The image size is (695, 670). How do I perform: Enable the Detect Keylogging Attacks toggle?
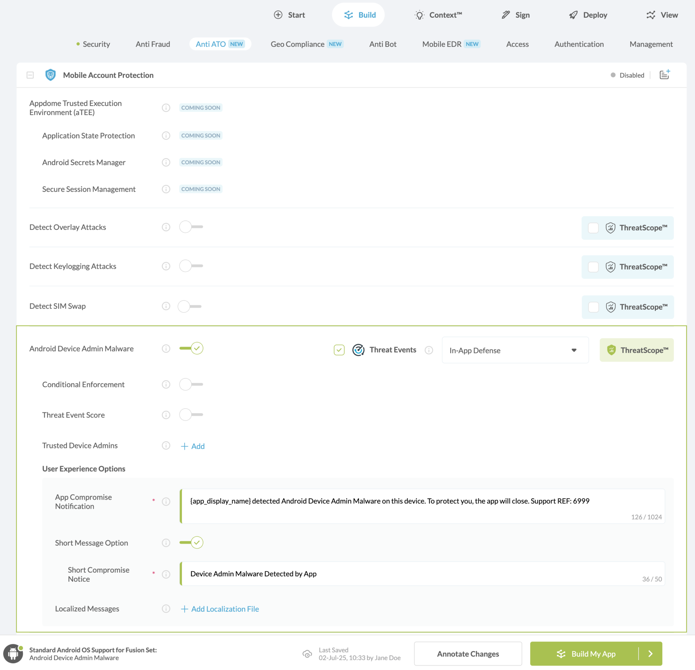coord(191,266)
